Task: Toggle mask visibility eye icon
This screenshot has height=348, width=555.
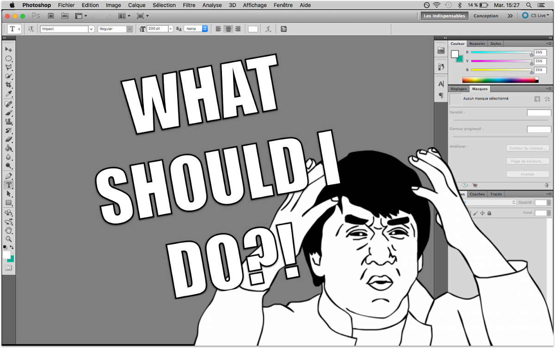Action: point(465,185)
